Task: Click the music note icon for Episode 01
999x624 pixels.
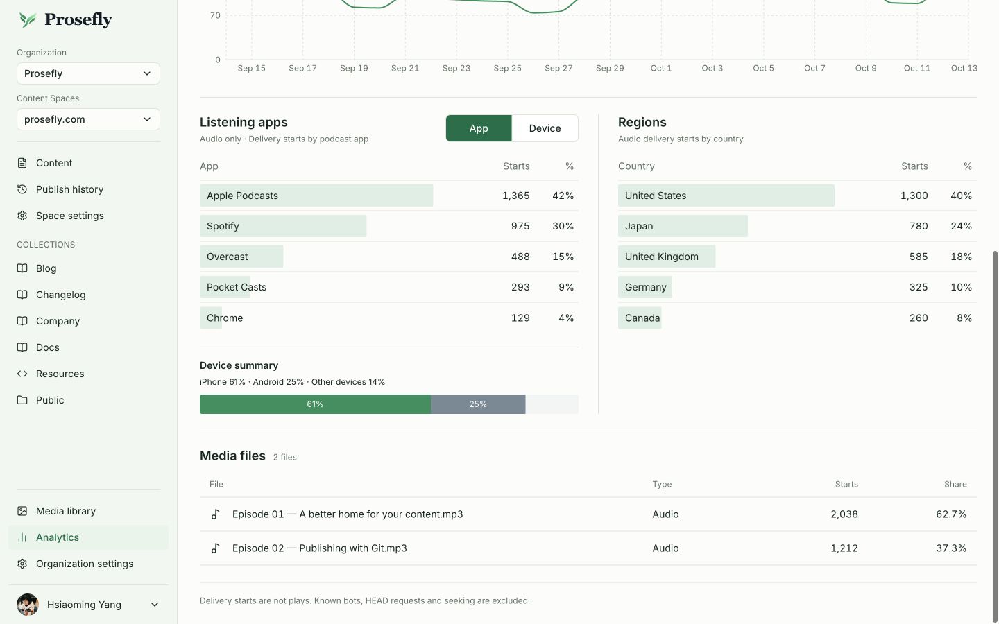Action: [x=215, y=514]
